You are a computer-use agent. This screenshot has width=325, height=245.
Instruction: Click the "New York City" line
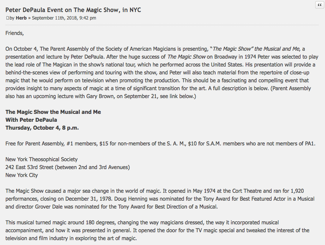pos(21,175)
